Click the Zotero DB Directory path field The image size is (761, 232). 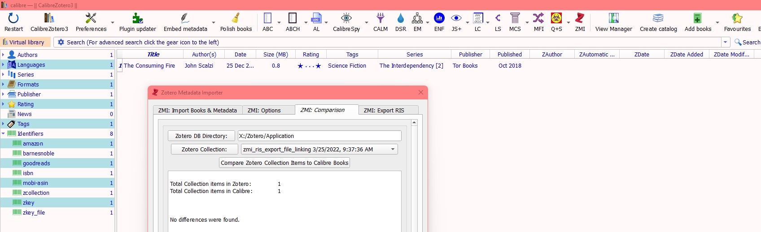point(319,136)
